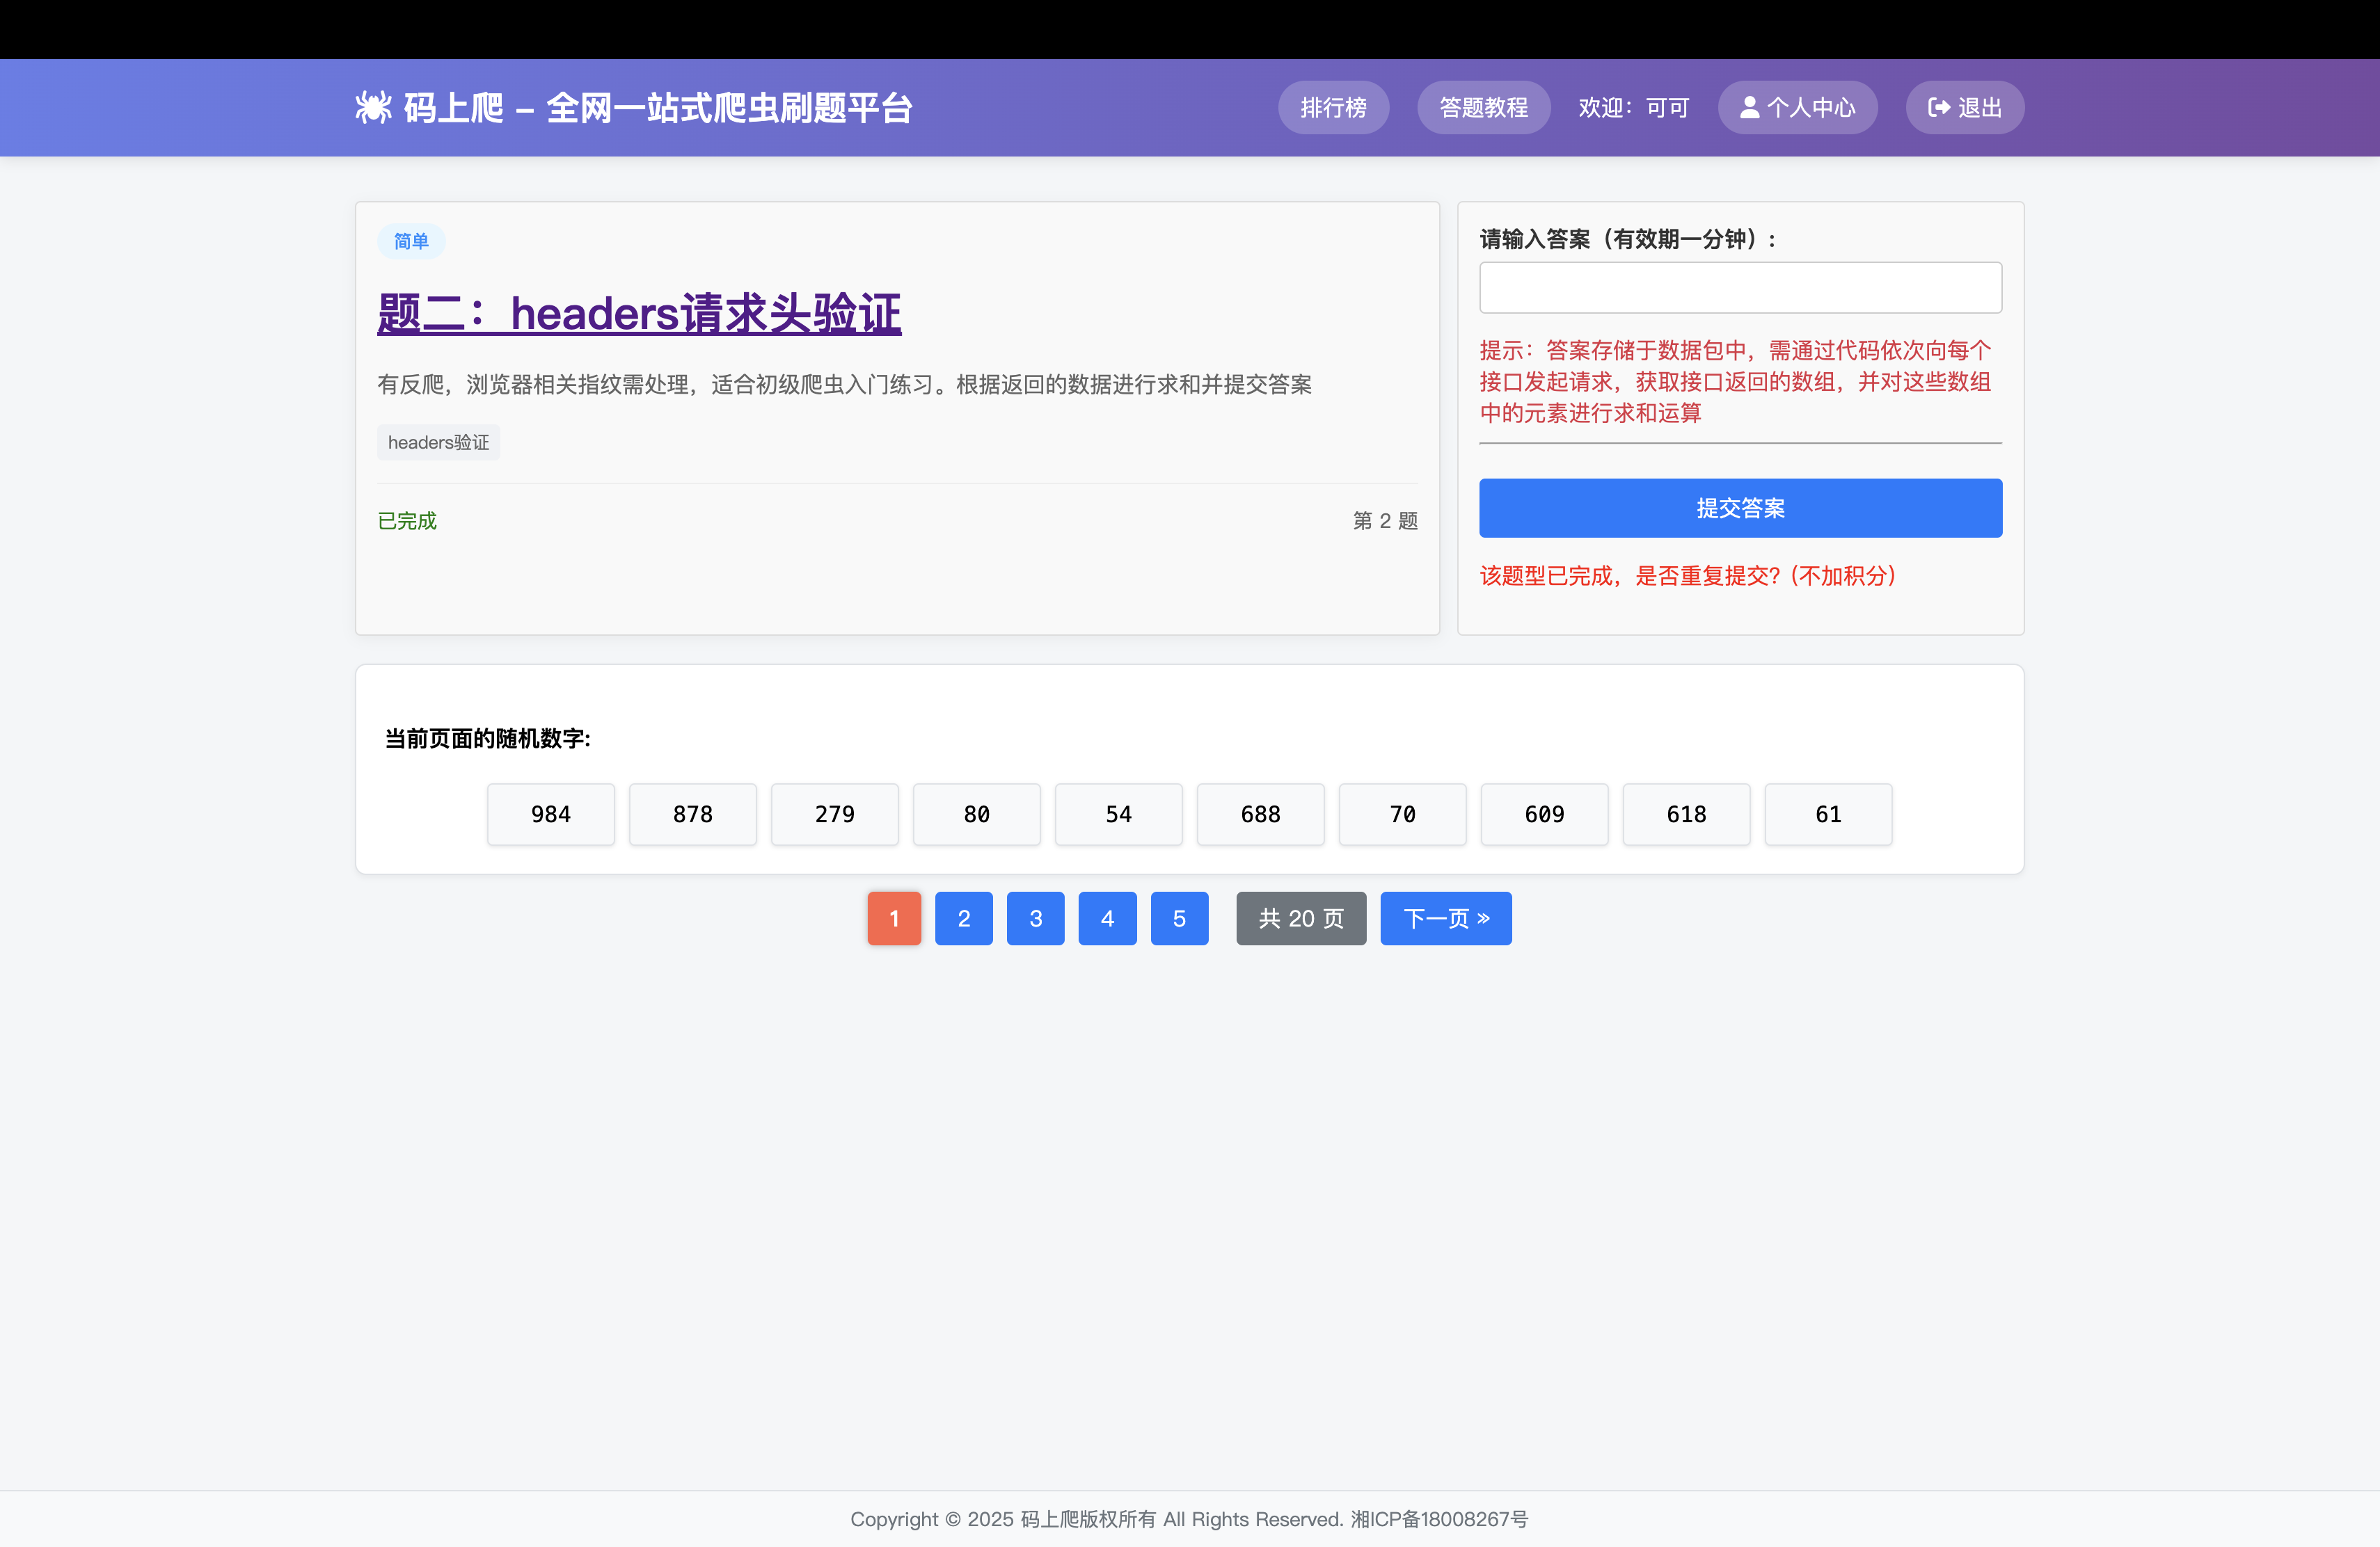The width and height of the screenshot is (2380, 1547).
Task: Jump to page 4
Action: (1107, 918)
